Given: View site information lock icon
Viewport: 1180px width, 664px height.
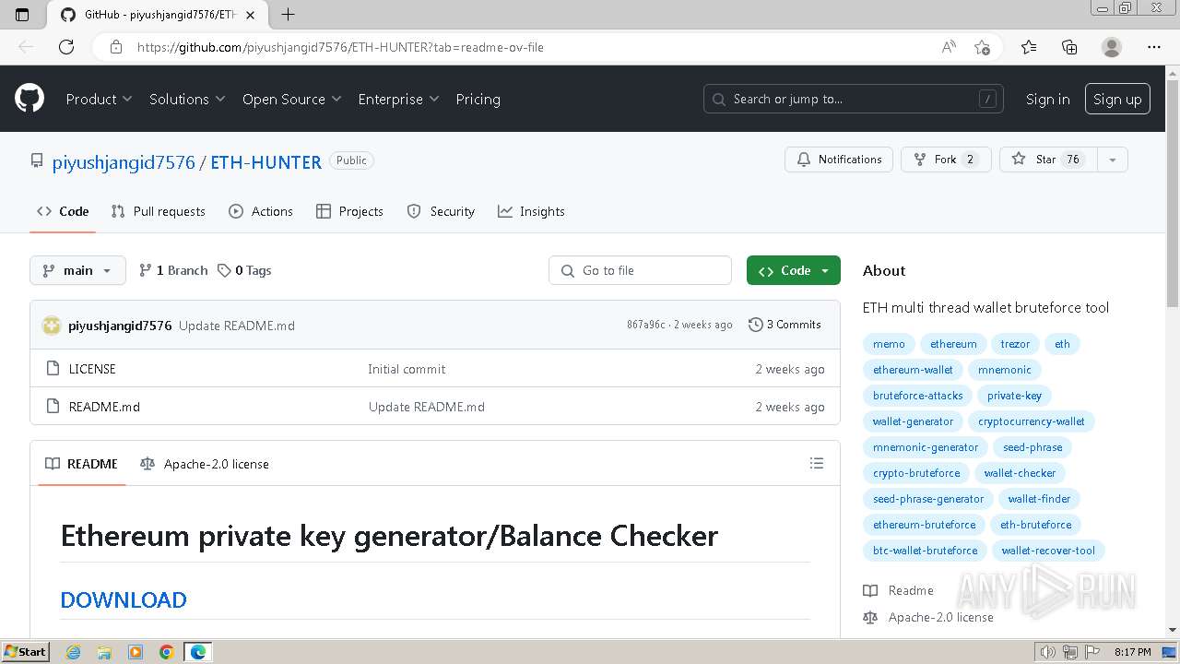Looking at the screenshot, I should 116,47.
